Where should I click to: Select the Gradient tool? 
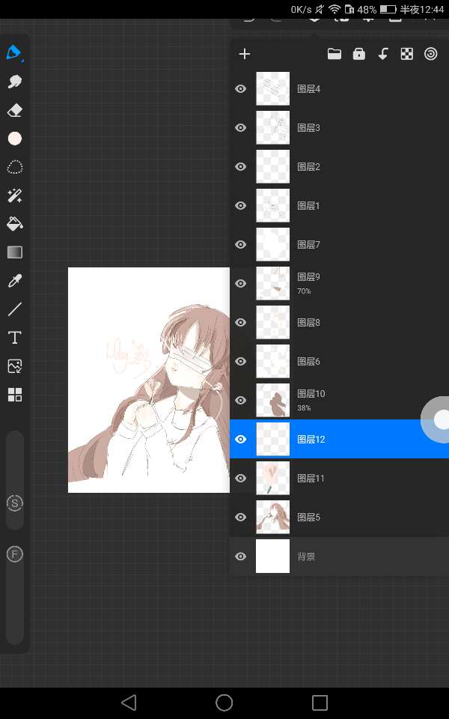[x=14, y=252]
